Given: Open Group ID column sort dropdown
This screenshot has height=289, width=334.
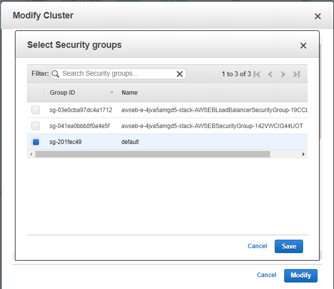Looking at the screenshot, I should (112, 93).
